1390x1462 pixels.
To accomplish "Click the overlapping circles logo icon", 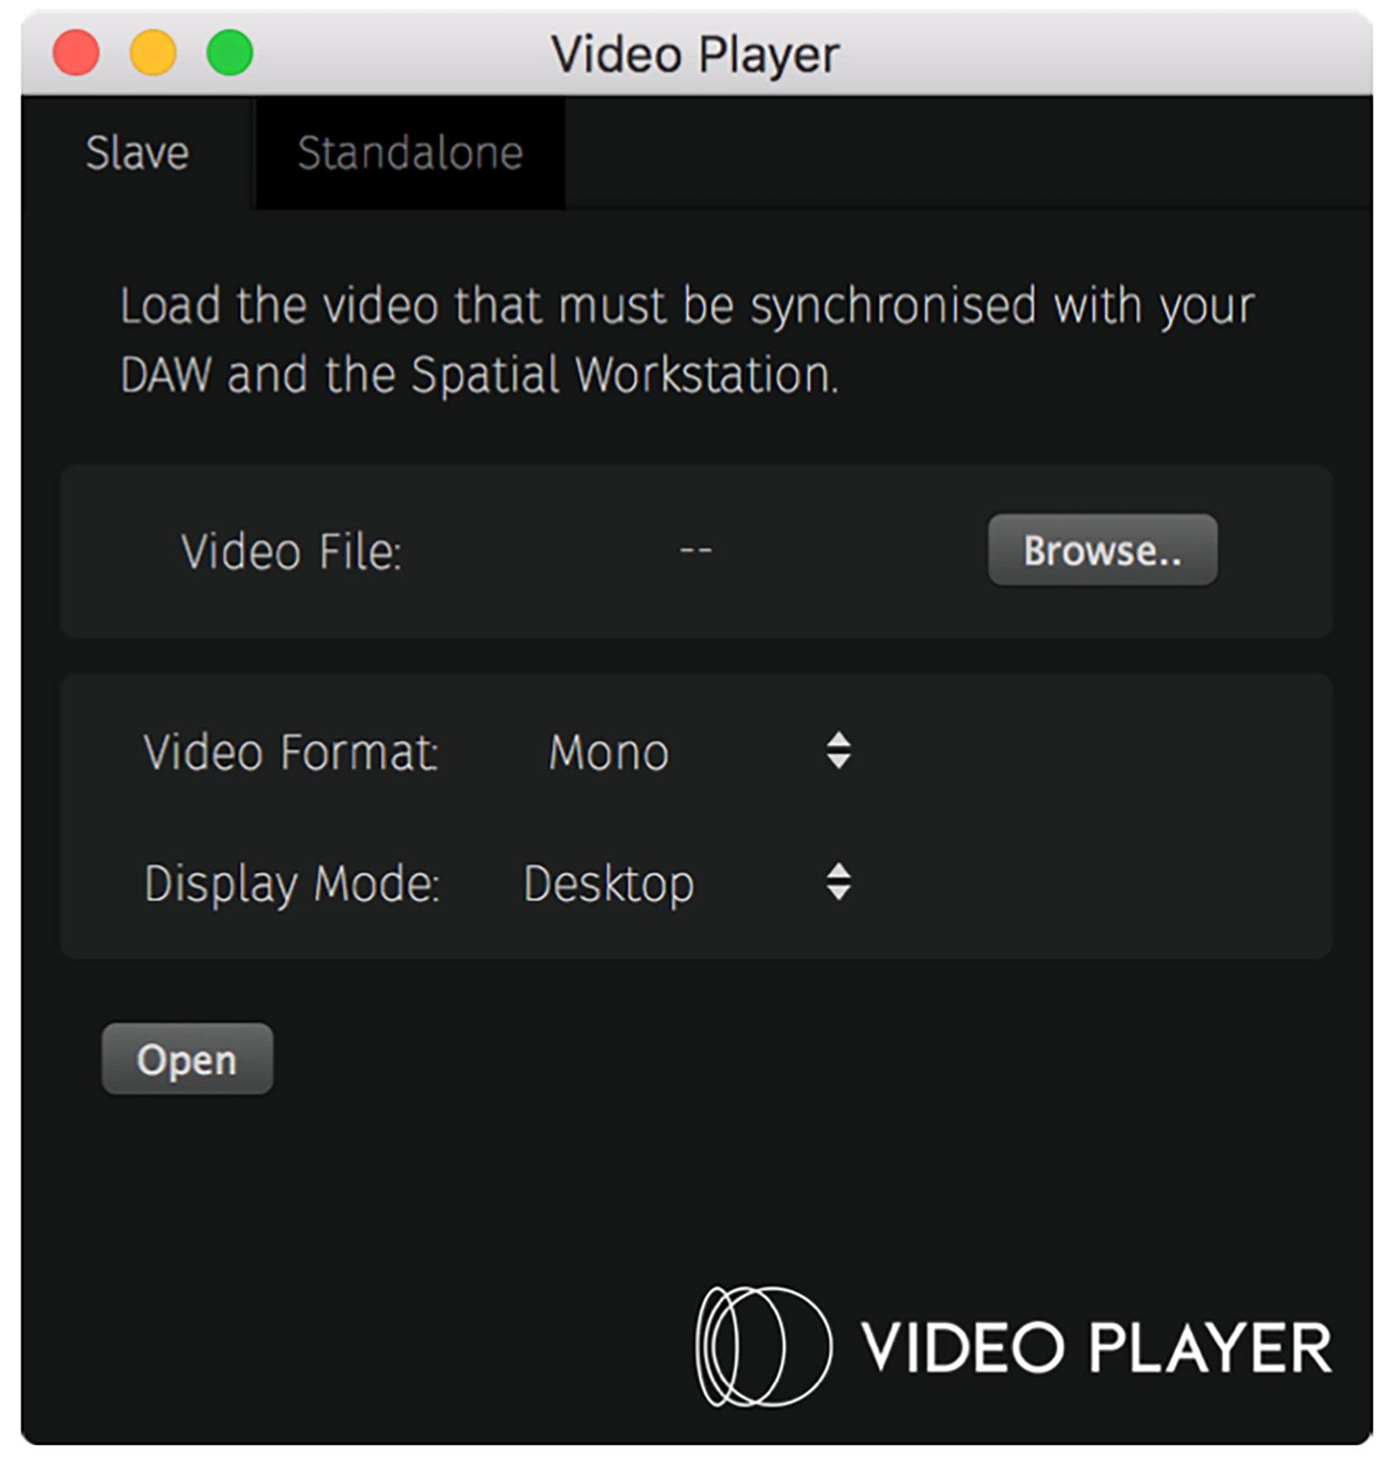I will pyautogui.click(x=762, y=1345).
